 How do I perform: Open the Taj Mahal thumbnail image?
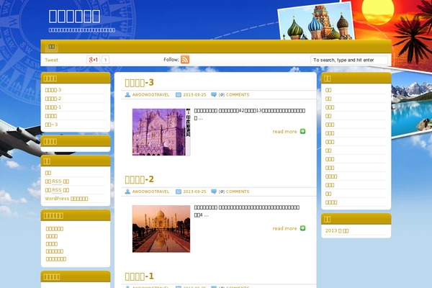161,229
